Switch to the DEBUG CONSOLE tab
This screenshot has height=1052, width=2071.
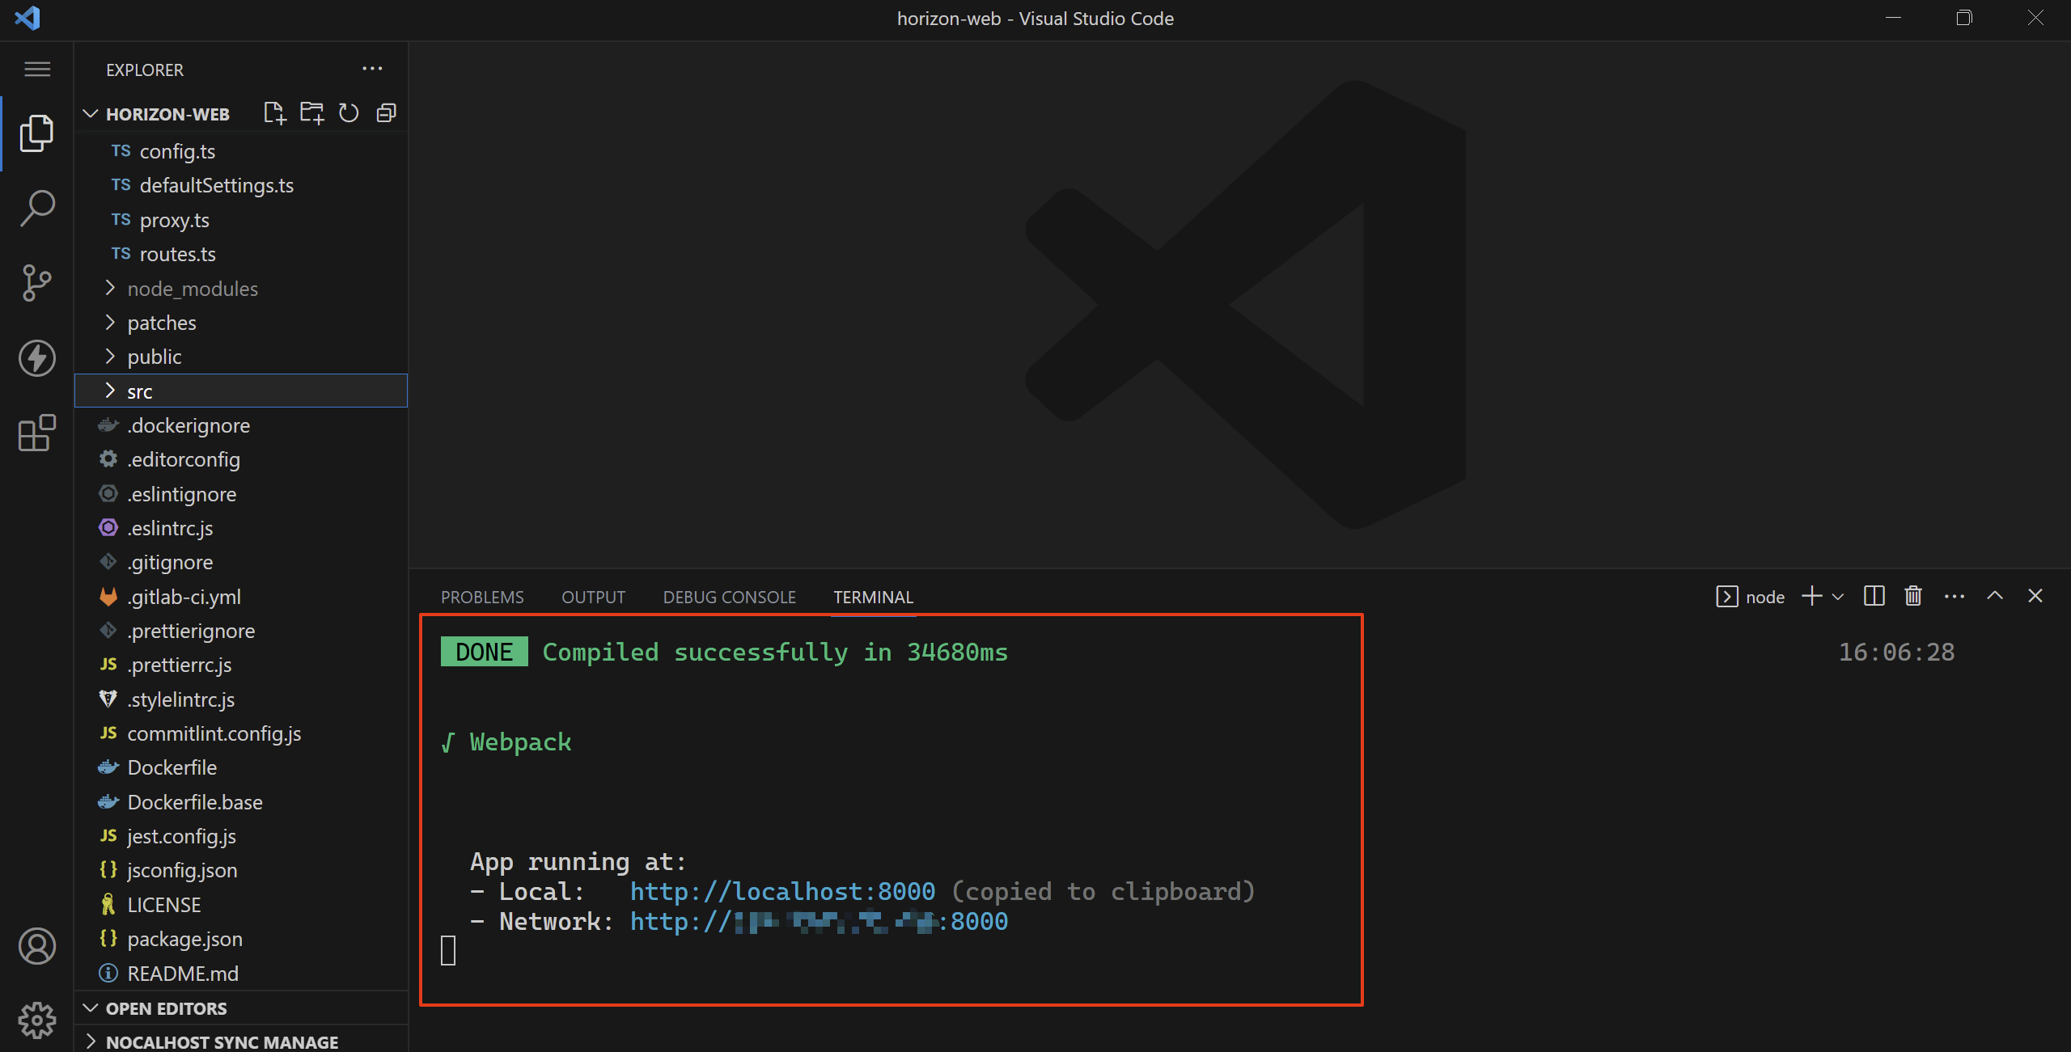click(x=729, y=598)
